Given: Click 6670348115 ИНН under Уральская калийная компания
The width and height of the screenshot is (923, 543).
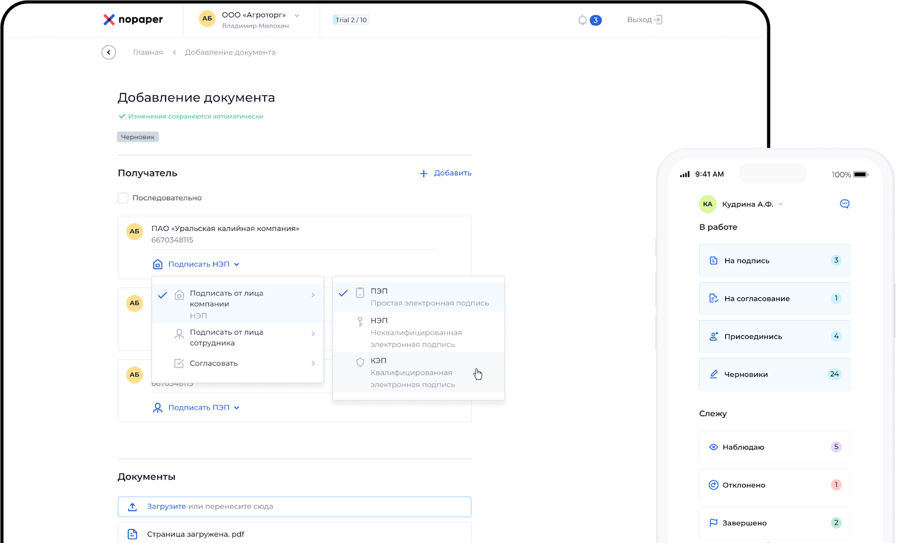Looking at the screenshot, I should pyautogui.click(x=172, y=241).
